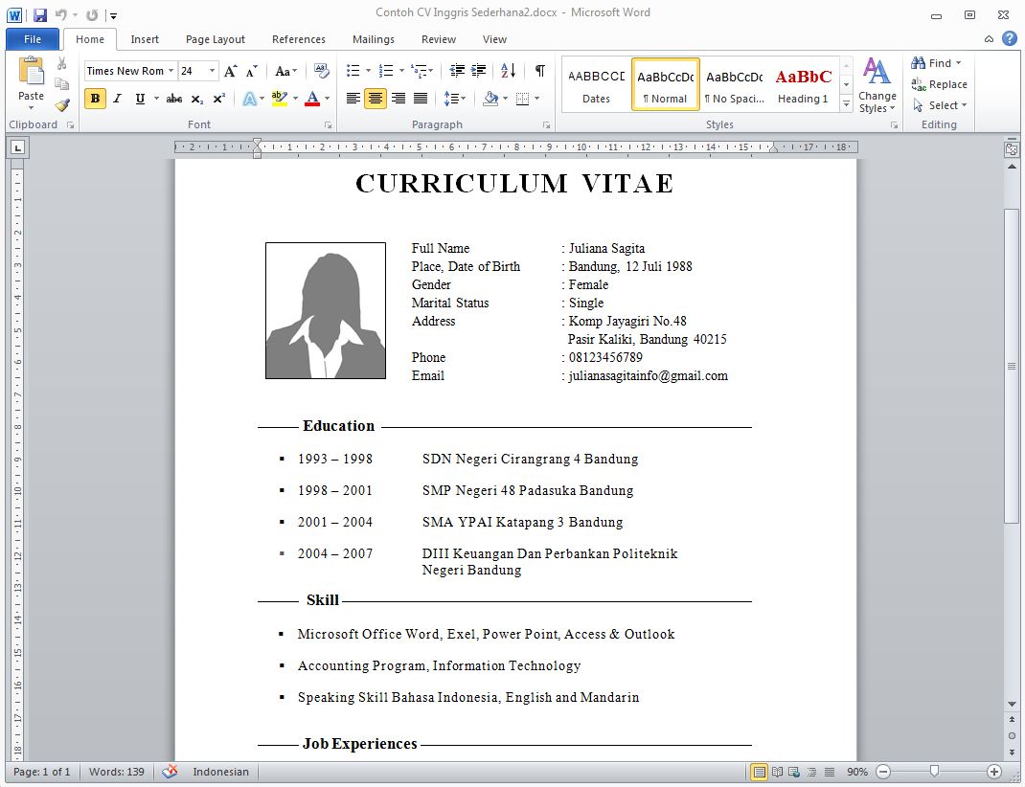Toggle show paragraph marks
Screen dimensions: 1025x787
pos(540,71)
